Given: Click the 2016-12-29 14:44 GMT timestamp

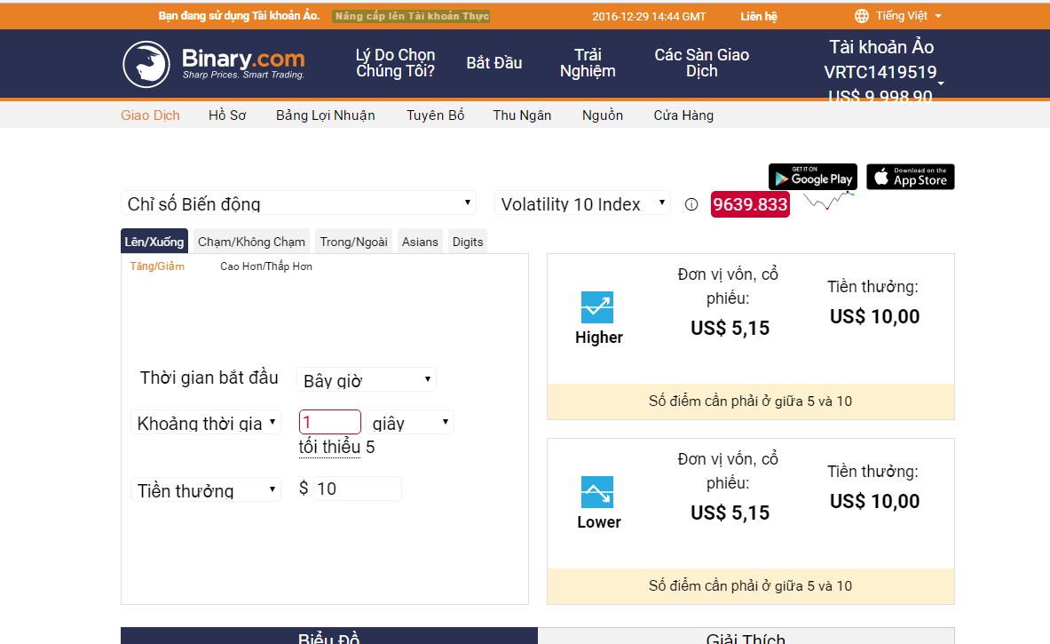Looking at the screenshot, I should coord(649,16).
